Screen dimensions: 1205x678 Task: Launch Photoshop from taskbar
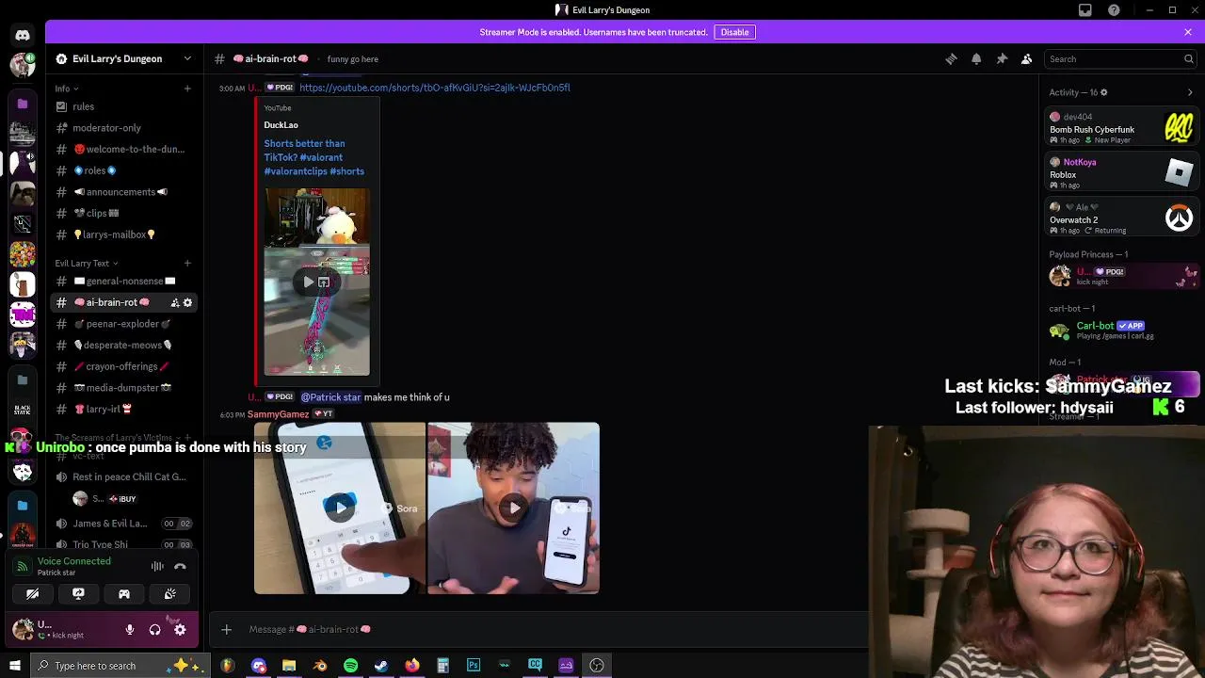[x=474, y=666]
